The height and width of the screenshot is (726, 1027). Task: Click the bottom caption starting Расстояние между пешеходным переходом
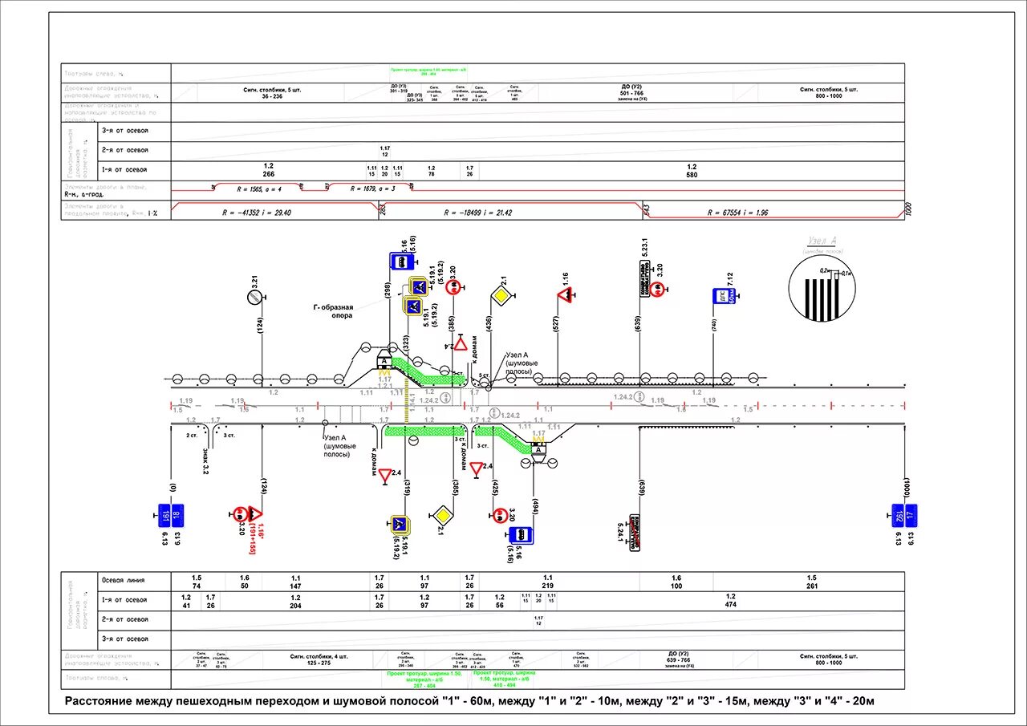[469, 701]
